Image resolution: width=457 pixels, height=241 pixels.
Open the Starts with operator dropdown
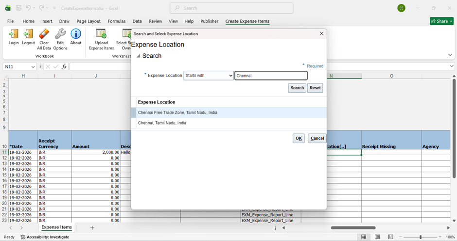click(209, 76)
